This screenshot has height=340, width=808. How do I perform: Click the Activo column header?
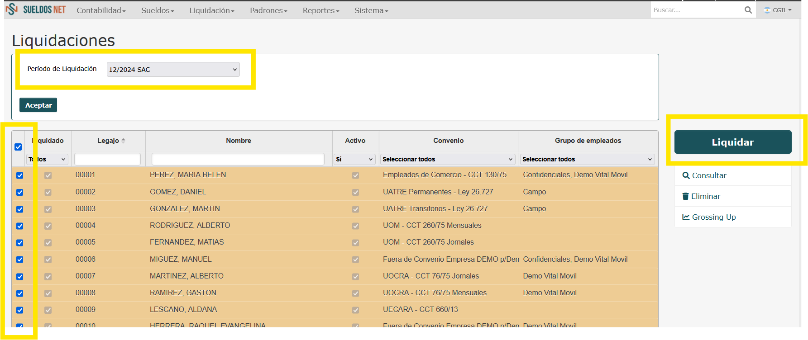click(355, 141)
